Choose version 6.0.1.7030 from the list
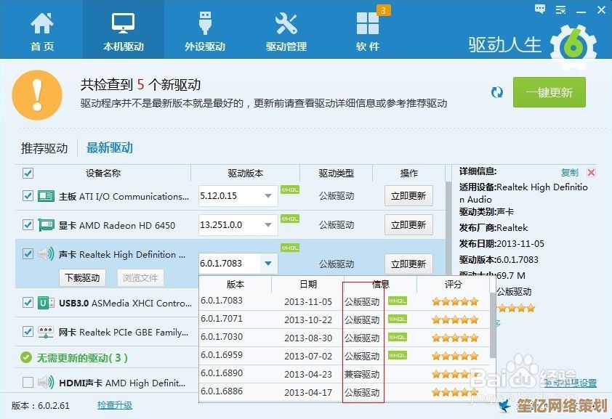 (x=221, y=336)
